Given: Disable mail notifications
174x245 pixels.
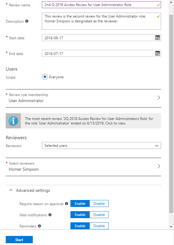Looking at the screenshot, I should [99, 214].
